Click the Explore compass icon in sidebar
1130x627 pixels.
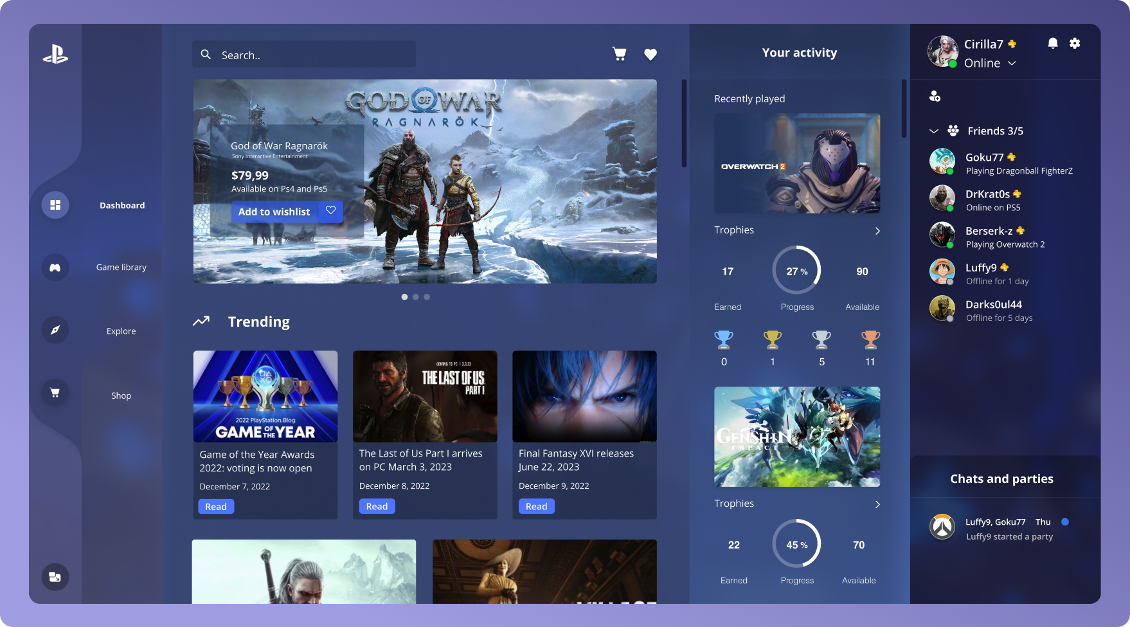[x=55, y=330]
